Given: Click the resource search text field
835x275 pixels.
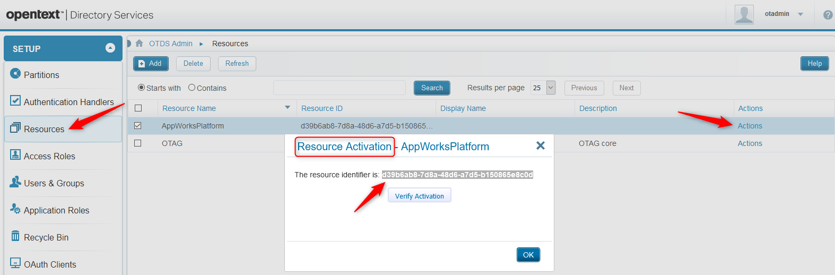Looking at the screenshot, I should (x=339, y=88).
